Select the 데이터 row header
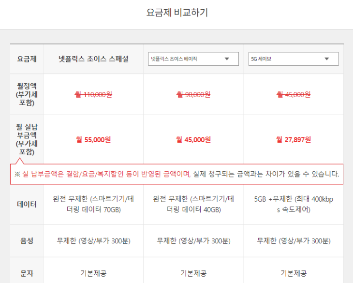This screenshot has width=353, height=283. (27, 205)
